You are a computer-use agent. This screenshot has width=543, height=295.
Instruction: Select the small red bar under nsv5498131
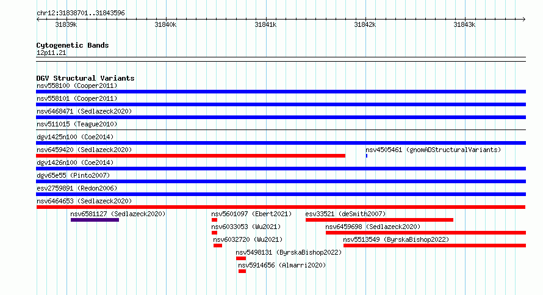(241, 258)
